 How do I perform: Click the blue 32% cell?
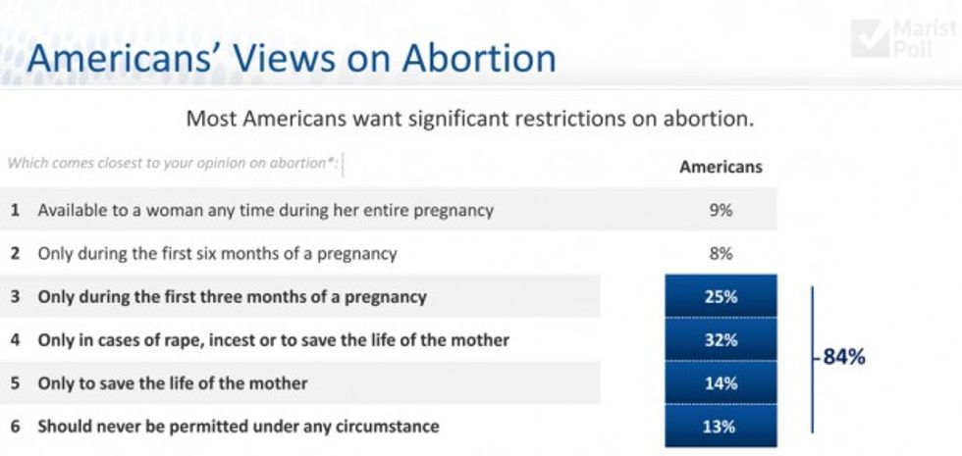tap(721, 340)
